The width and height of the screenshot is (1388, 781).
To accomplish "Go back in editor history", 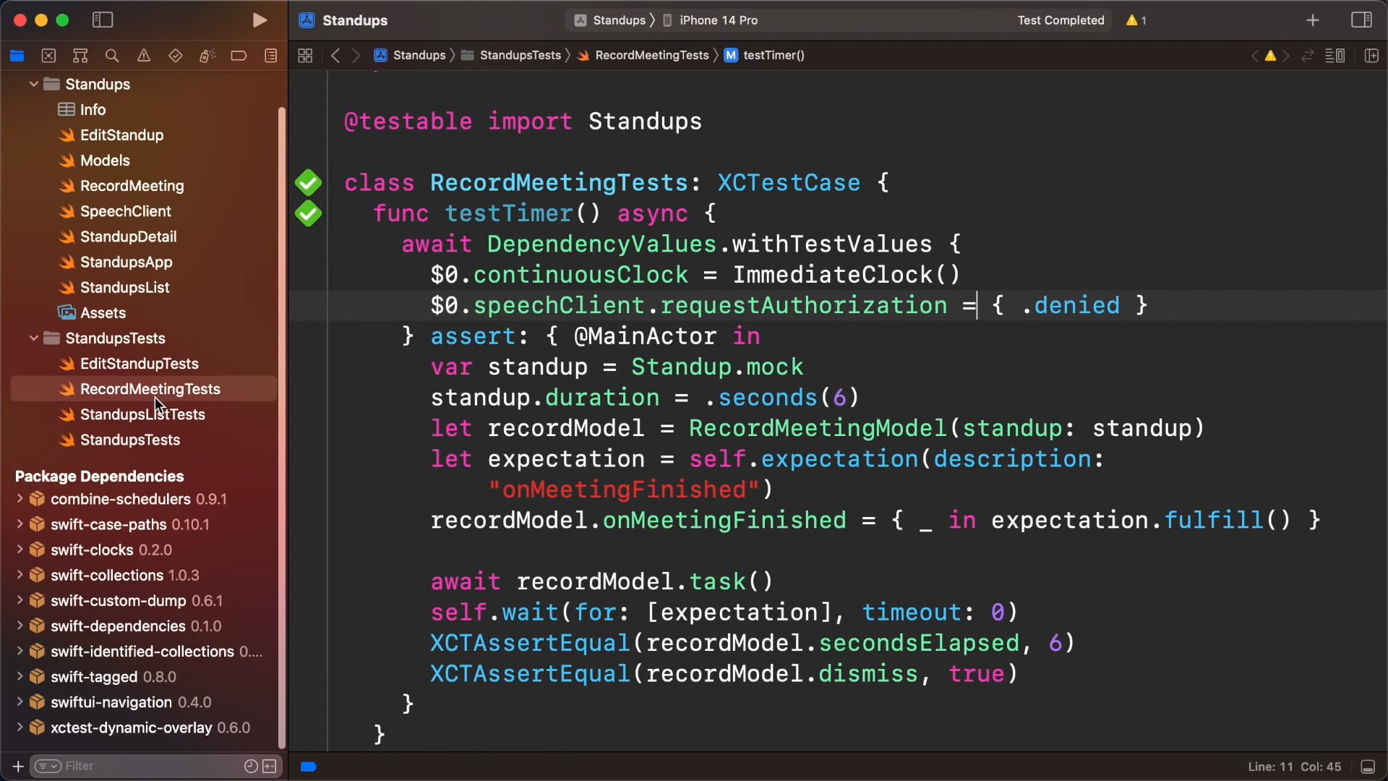I will click(x=335, y=55).
